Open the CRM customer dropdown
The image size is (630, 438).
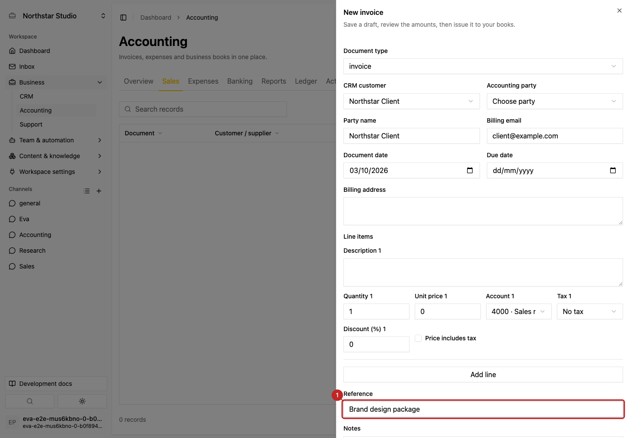point(412,101)
